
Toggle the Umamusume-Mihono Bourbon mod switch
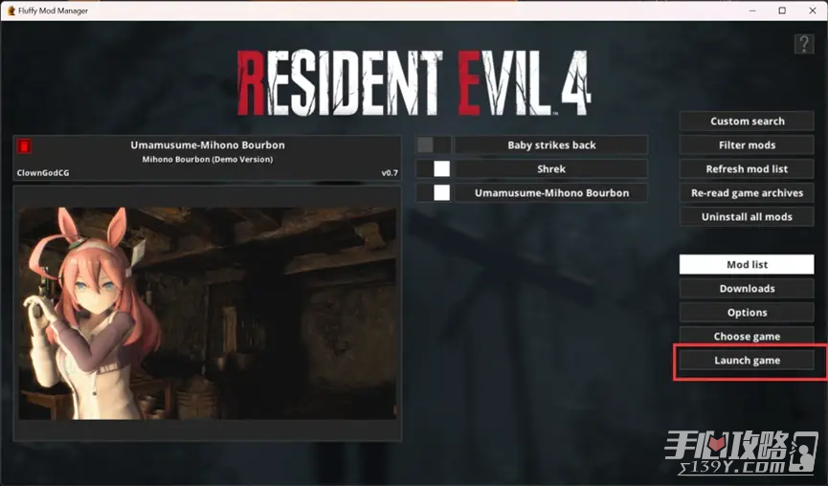[x=434, y=193]
